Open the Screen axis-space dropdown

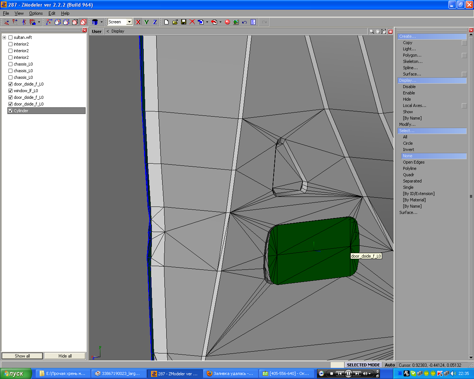click(129, 22)
